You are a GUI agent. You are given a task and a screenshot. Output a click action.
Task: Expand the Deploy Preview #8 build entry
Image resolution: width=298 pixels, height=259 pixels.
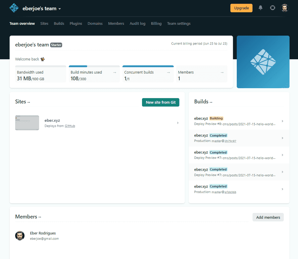coord(282,121)
